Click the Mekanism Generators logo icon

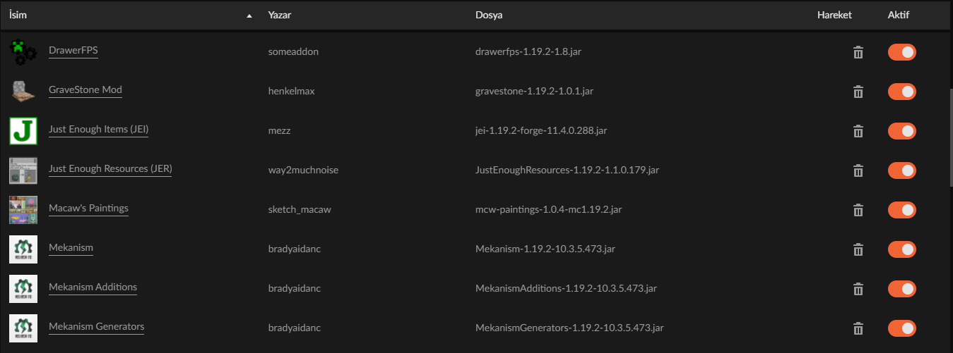click(23, 328)
